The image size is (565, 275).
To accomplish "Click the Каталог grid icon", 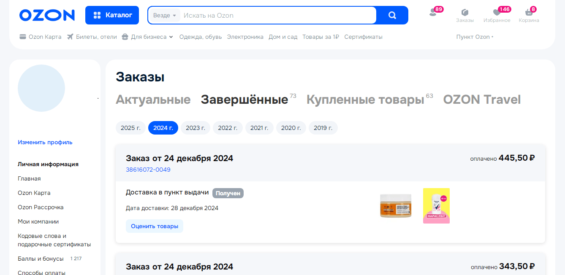I will click(x=97, y=15).
